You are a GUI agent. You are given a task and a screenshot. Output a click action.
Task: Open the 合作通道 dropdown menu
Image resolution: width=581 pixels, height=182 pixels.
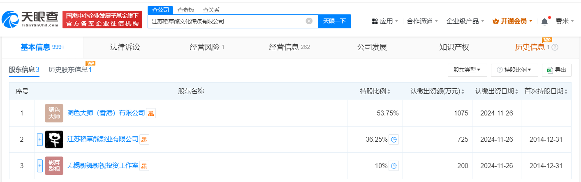click(x=422, y=21)
